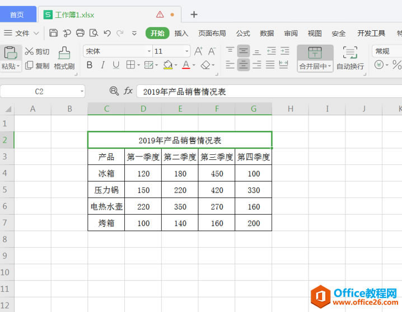Align cell text to the bottom

click(x=256, y=51)
